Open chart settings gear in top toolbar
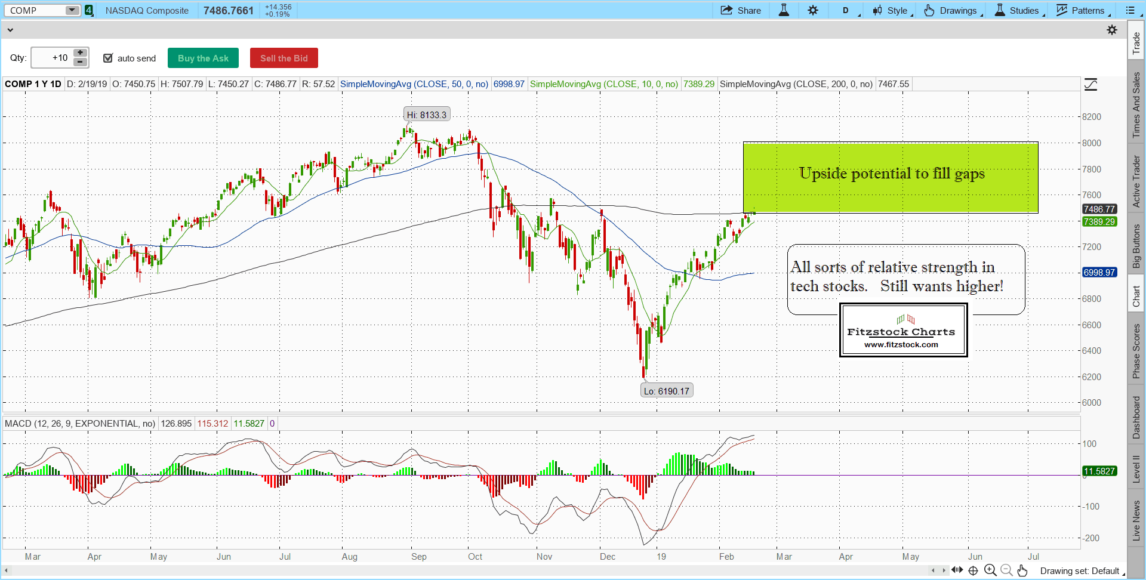 (x=813, y=10)
